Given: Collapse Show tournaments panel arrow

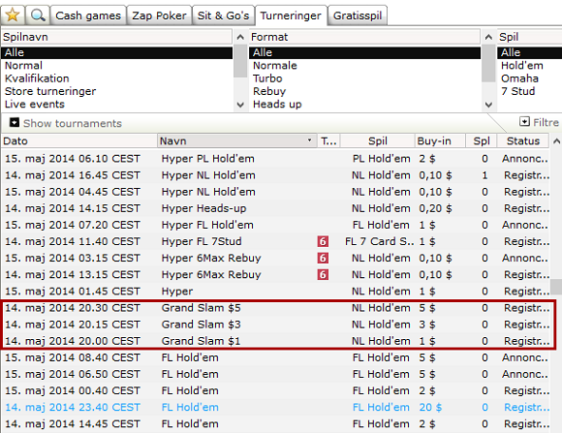Looking at the screenshot, I should point(15,123).
